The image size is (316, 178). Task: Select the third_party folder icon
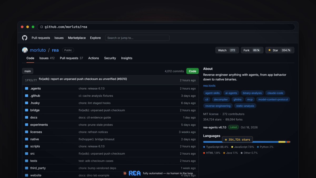coord(27,168)
